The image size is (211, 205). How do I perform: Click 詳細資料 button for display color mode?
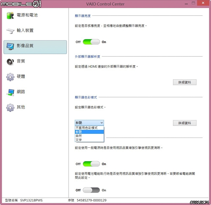[x=185, y=123]
